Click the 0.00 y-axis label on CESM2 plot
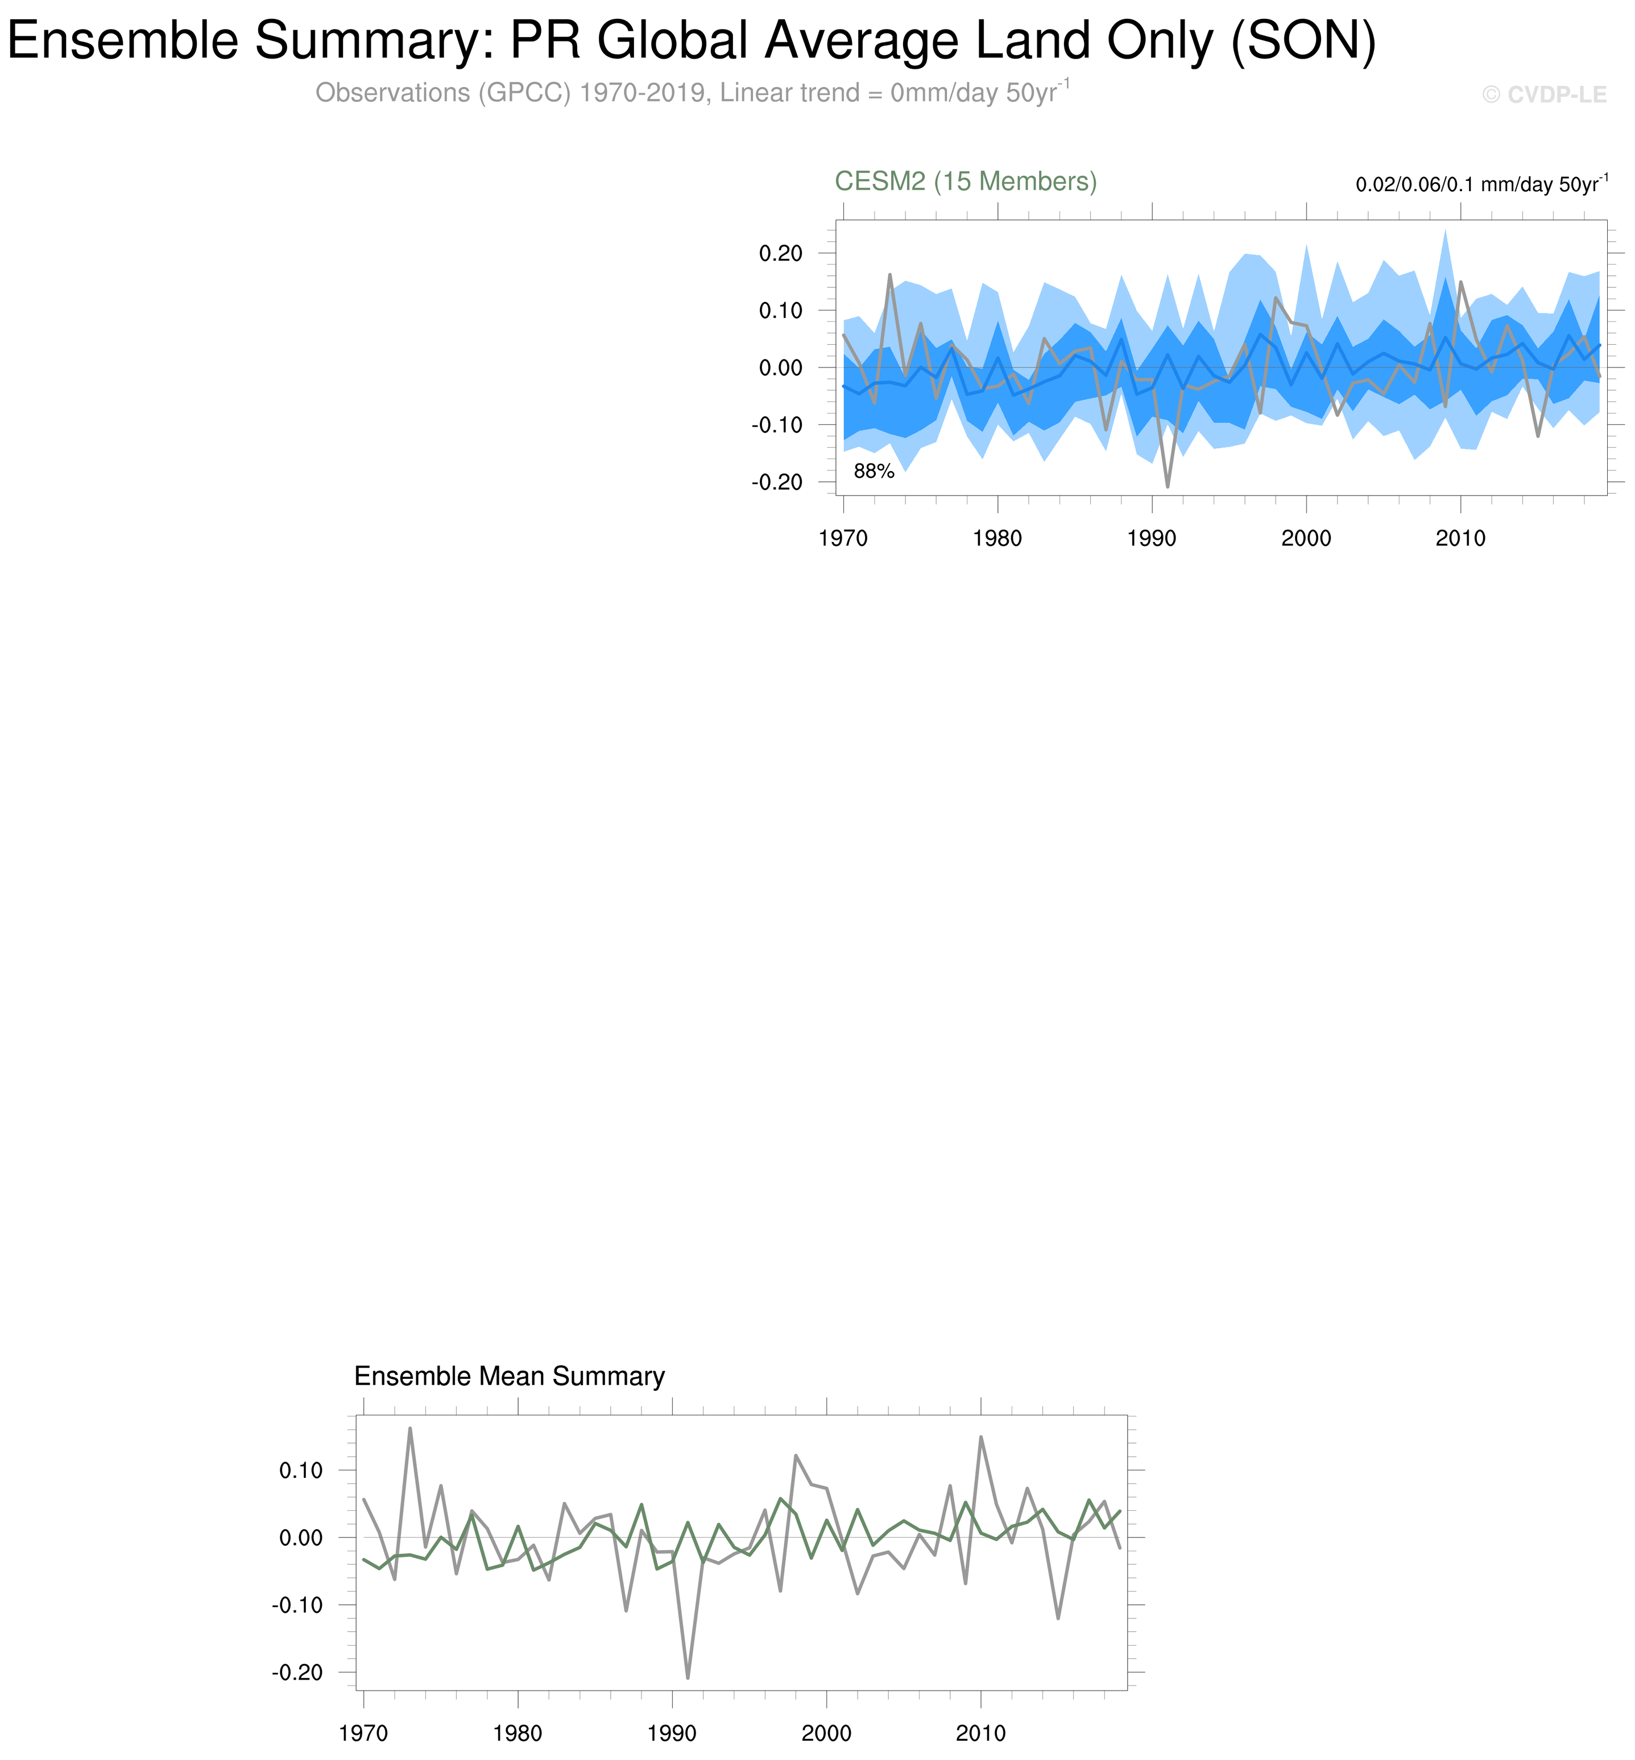The width and height of the screenshot is (1635, 1760). point(780,368)
